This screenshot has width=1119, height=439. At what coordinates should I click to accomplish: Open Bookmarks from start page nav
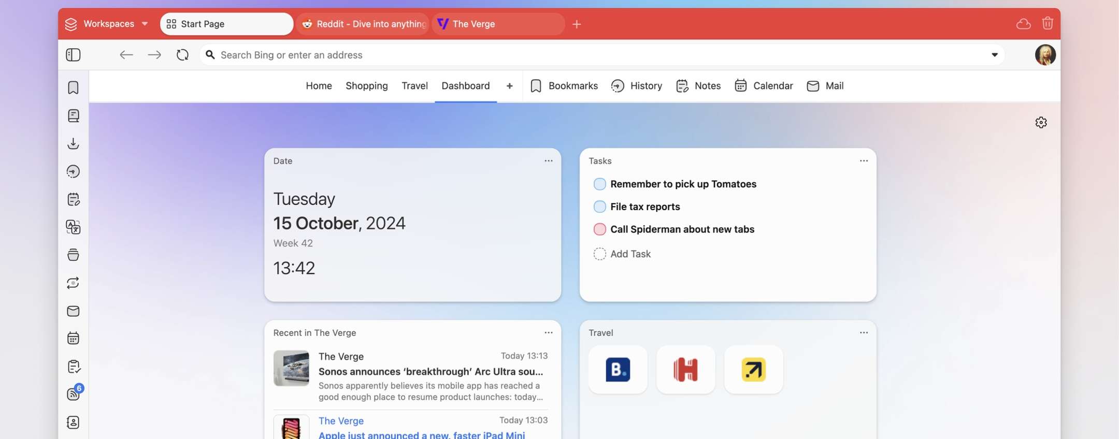coord(564,86)
